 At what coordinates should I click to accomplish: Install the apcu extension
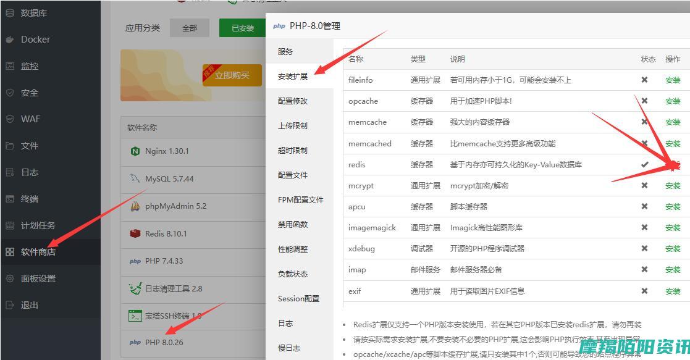pos(673,207)
